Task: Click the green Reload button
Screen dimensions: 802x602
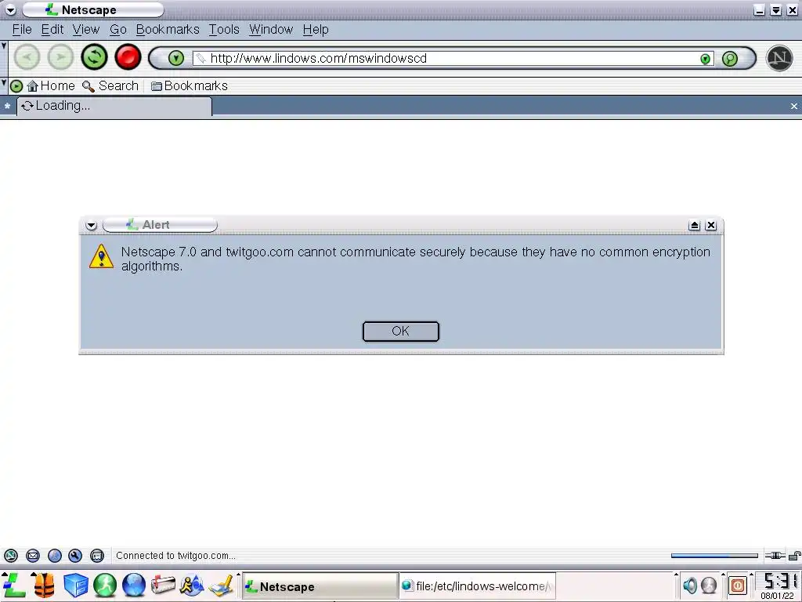Action: coord(94,56)
